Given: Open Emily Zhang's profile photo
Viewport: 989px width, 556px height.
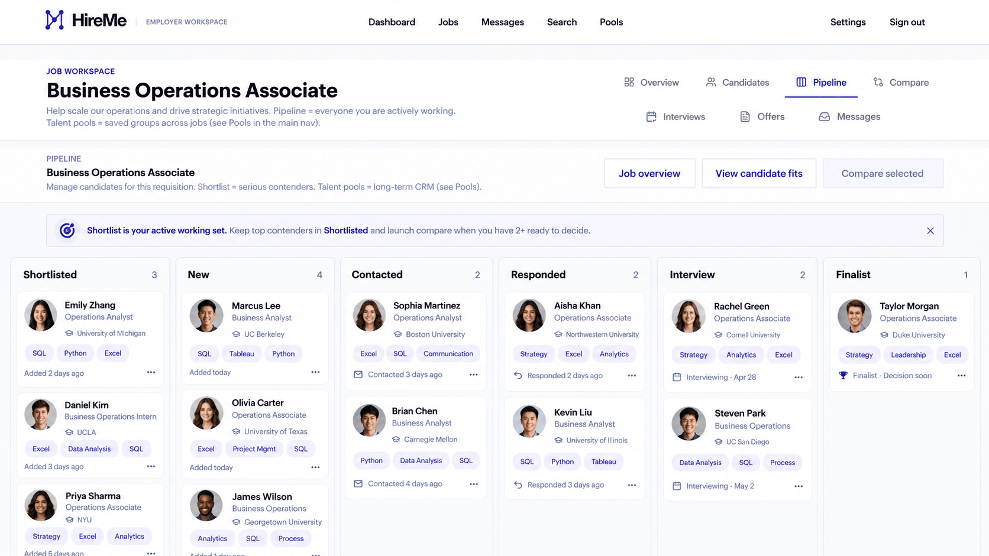Looking at the screenshot, I should (x=40, y=315).
